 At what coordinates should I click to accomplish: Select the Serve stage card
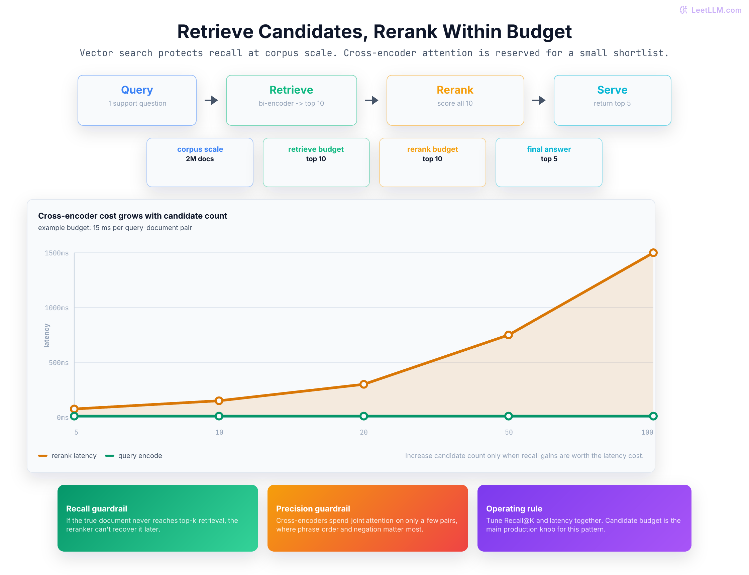coord(612,100)
